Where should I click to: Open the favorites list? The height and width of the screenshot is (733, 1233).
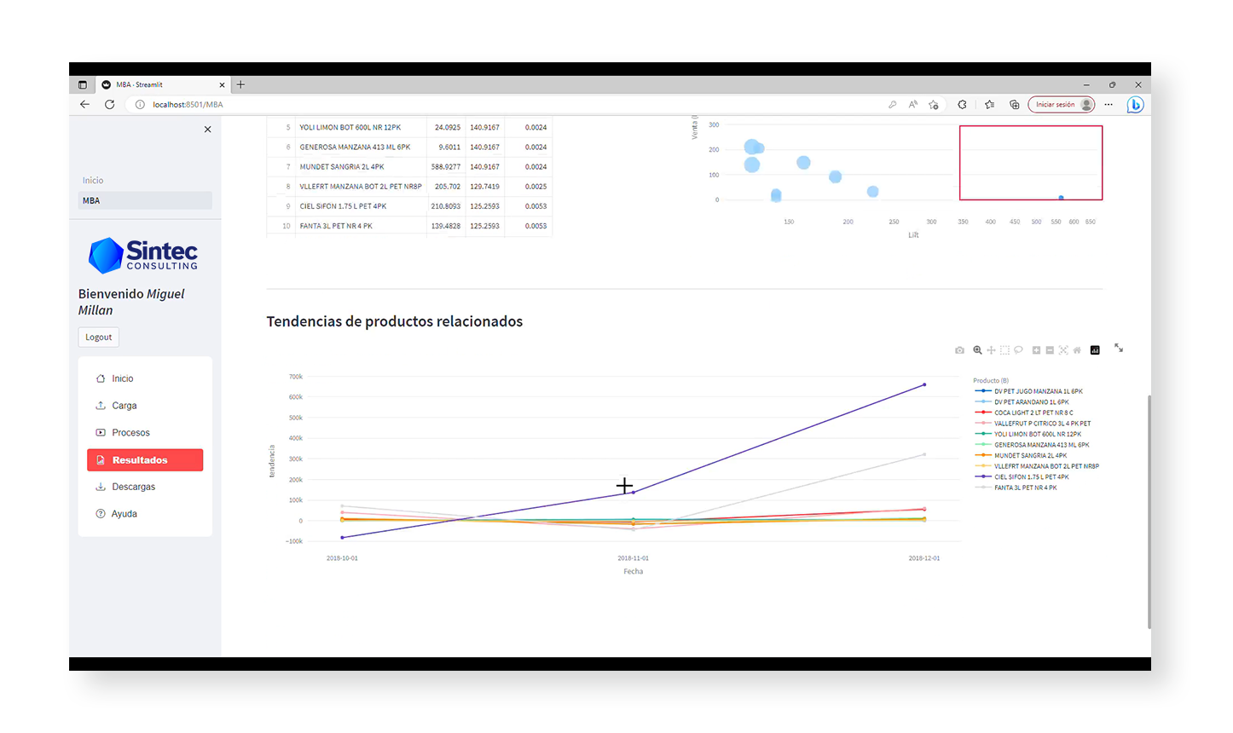(989, 105)
